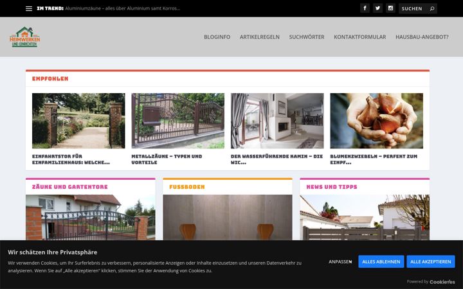
Task: Open the Kontaktformular page
Action: [x=359, y=37]
